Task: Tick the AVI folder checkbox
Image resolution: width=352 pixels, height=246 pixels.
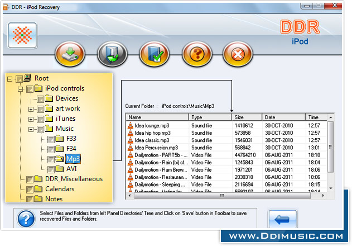Action: tap(51, 170)
